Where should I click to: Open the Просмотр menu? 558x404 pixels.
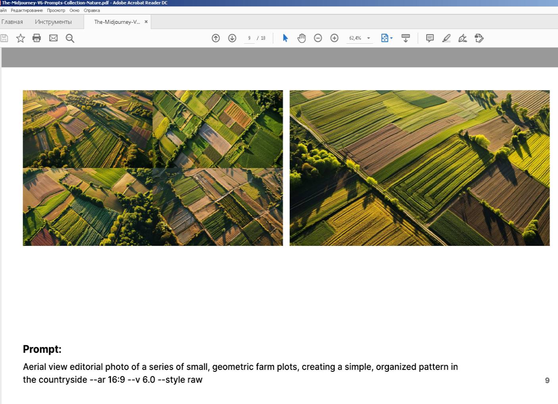(x=56, y=10)
